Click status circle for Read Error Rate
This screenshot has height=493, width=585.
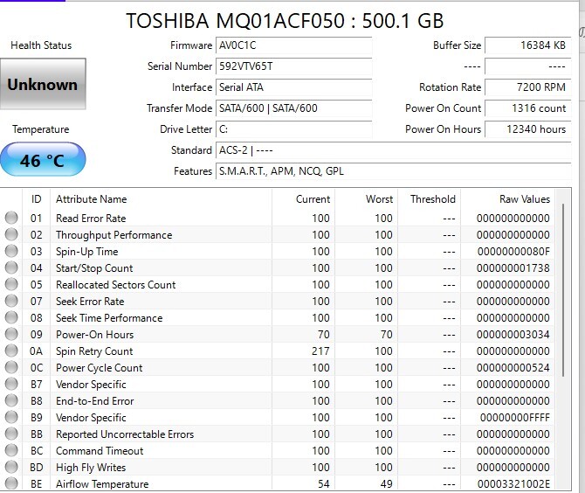tap(11, 218)
